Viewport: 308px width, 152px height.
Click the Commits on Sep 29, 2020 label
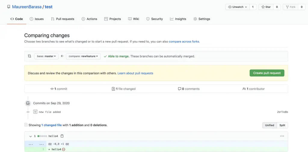point(51,103)
